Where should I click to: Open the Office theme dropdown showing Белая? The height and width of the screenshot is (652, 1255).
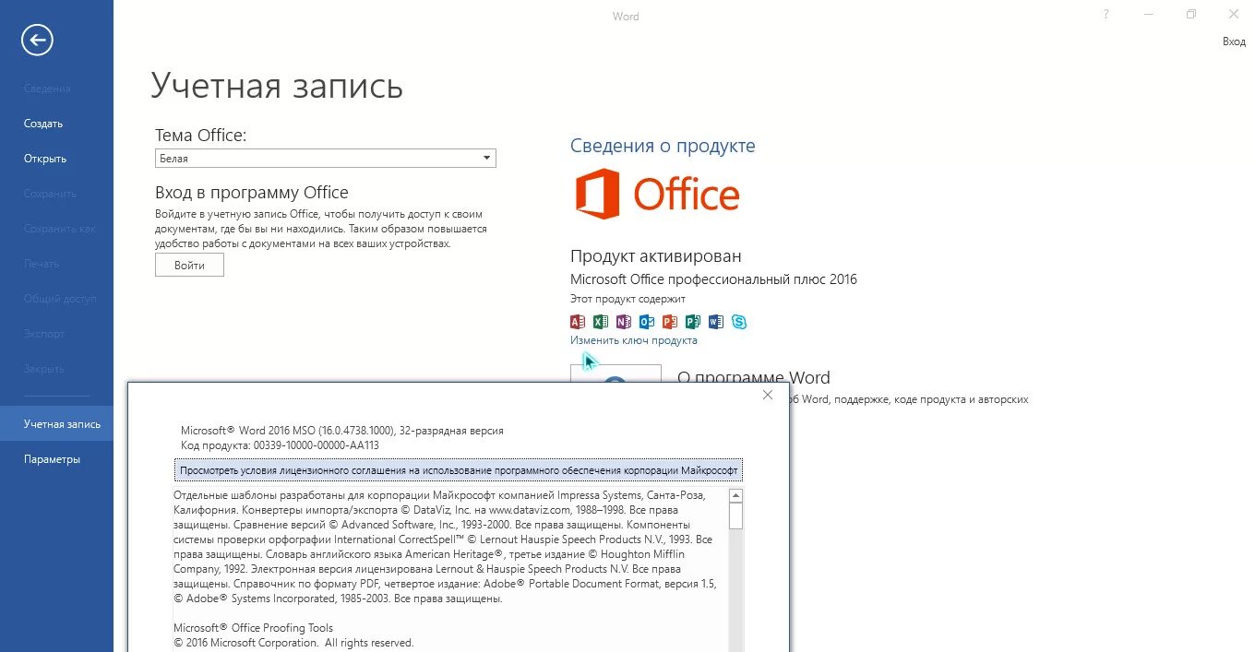pos(326,159)
